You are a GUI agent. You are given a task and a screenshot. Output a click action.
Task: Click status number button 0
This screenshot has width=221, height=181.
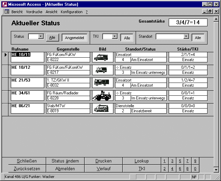195,169
